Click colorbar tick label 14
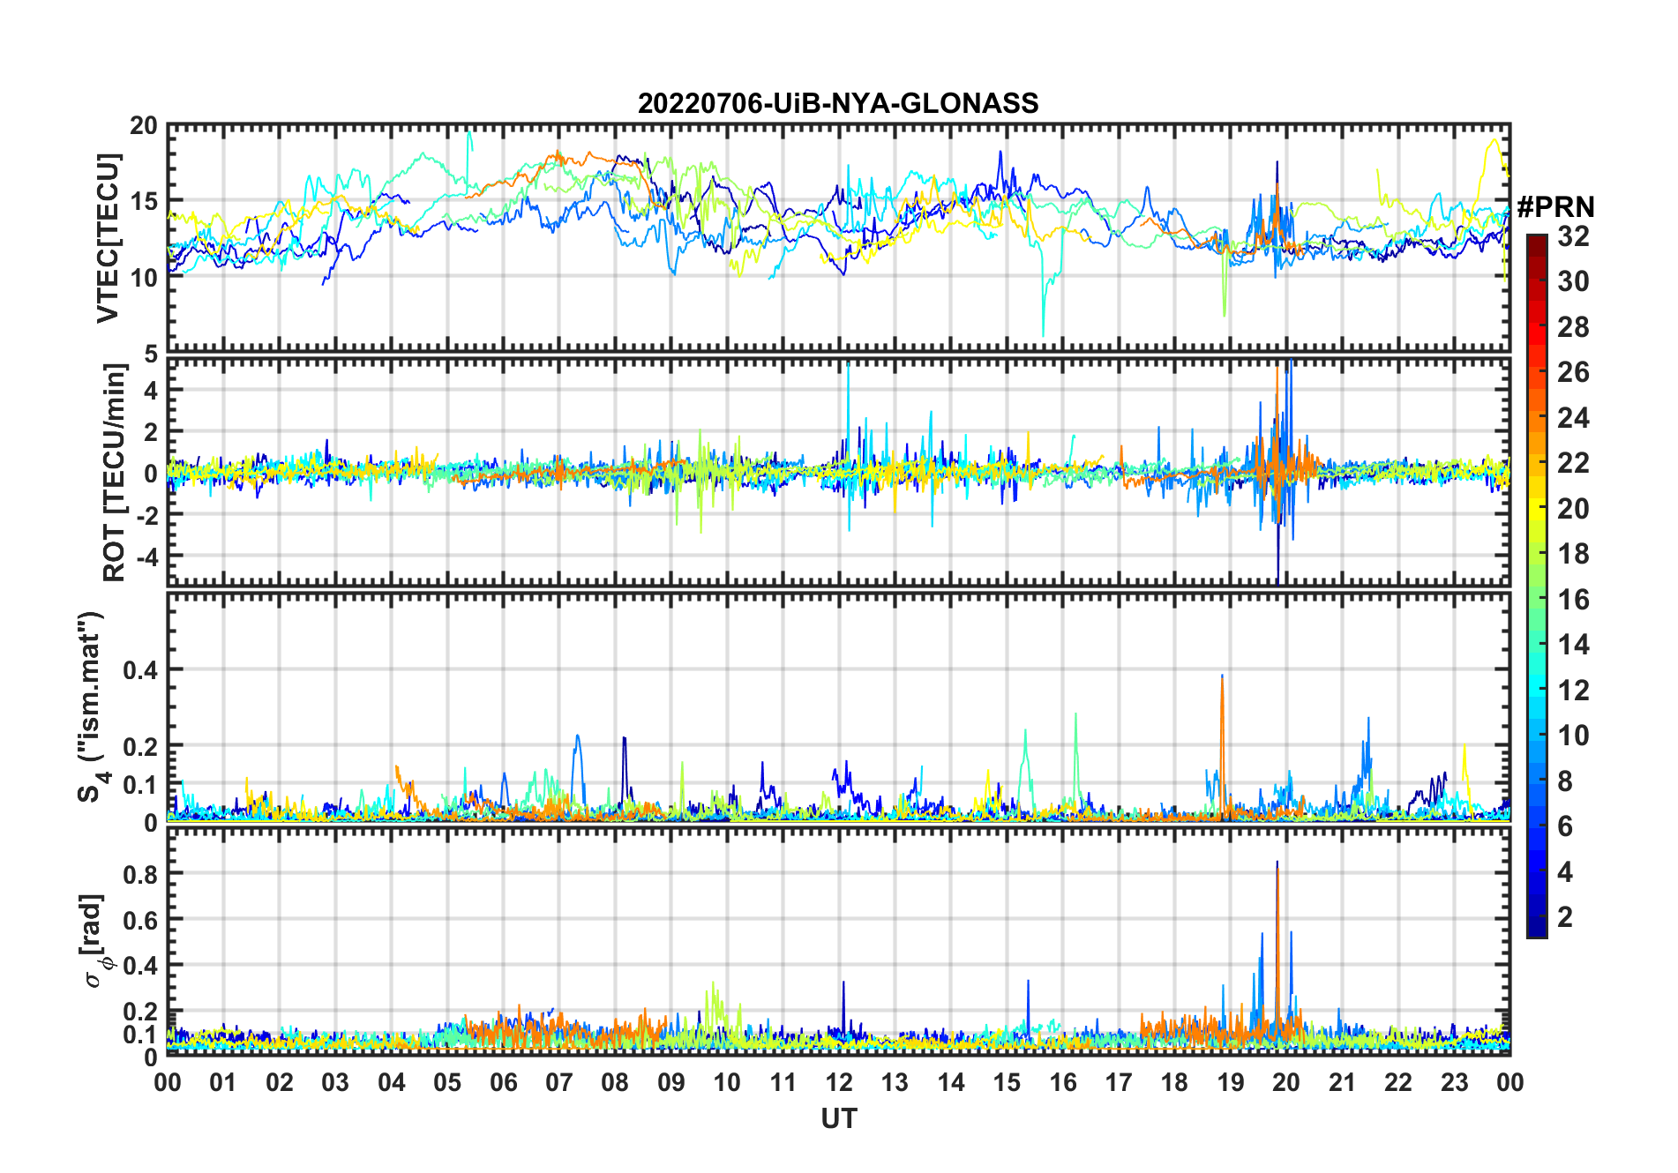Viewport: 1678px width, 1173px height. tap(1573, 645)
